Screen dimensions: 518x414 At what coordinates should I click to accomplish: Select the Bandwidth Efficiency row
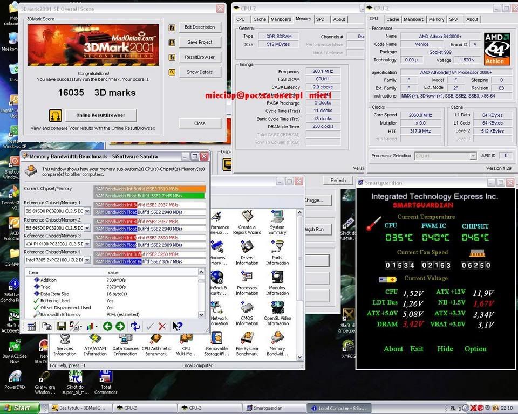point(112,315)
